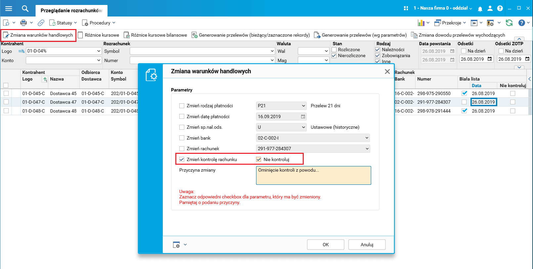Click Różnice kursowe action
Viewport: 533px width, 269px height.
pos(98,35)
